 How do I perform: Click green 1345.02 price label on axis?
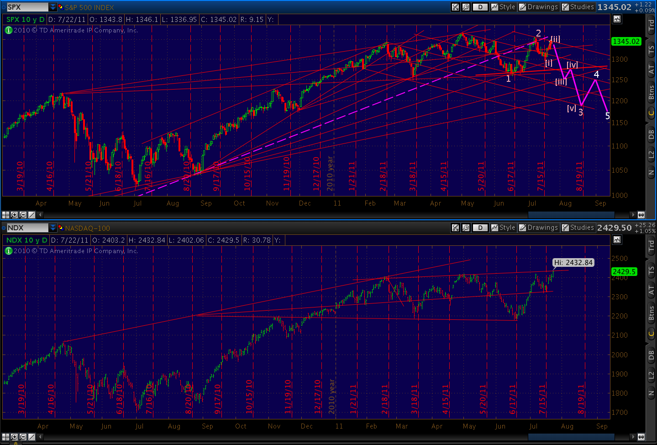click(x=626, y=41)
